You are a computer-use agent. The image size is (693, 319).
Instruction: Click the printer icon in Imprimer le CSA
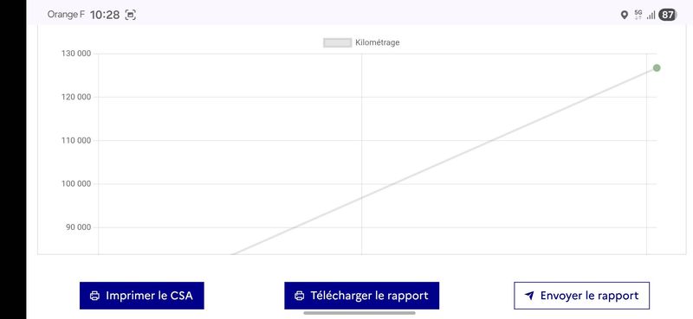point(94,296)
